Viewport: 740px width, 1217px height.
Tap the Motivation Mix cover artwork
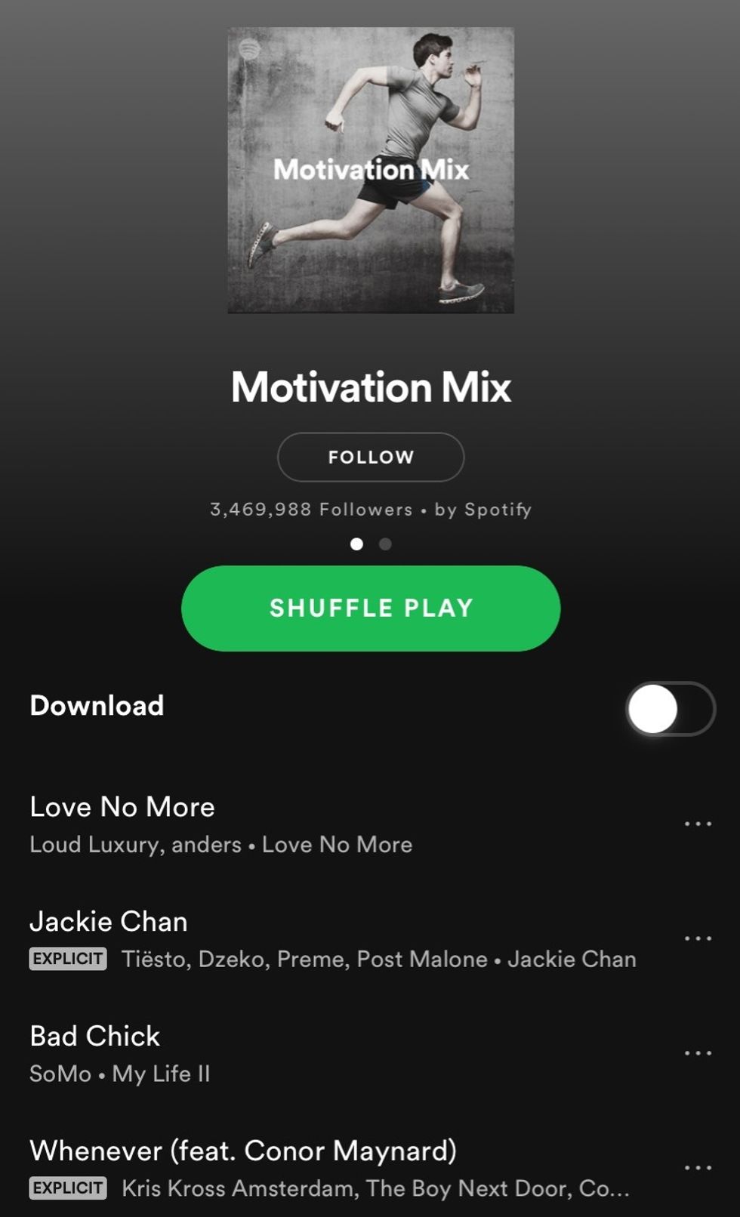[x=371, y=170]
